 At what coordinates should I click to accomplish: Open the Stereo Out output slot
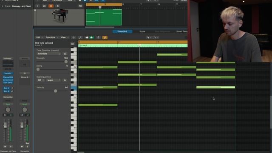point(8,97)
